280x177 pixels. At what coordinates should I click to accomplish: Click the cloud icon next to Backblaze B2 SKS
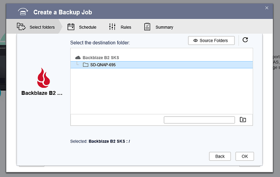pyautogui.click(x=78, y=58)
